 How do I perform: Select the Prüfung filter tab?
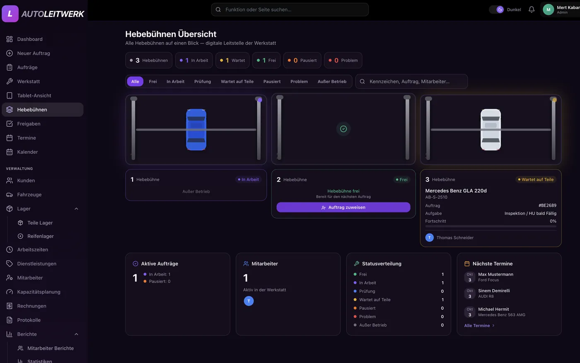[x=203, y=81]
